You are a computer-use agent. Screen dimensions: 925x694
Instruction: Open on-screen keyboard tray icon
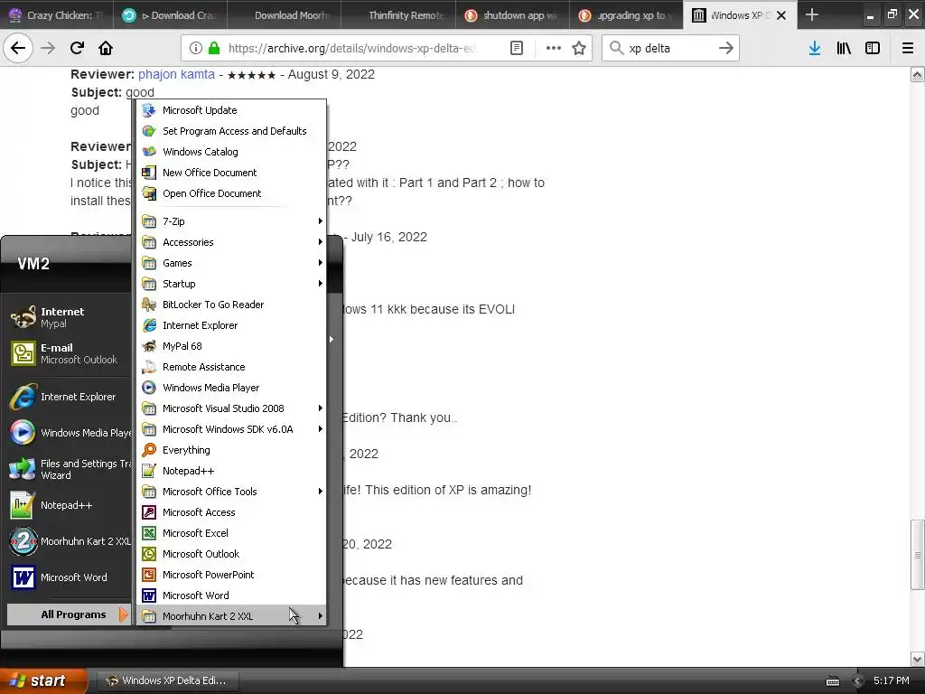pos(833,681)
